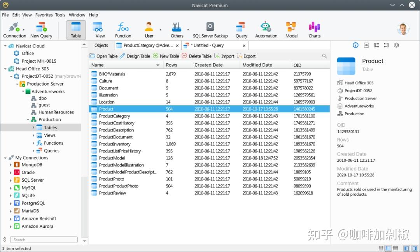This screenshot has height=252, width=420.
Task: Open the Tools menu
Action: (60, 15)
